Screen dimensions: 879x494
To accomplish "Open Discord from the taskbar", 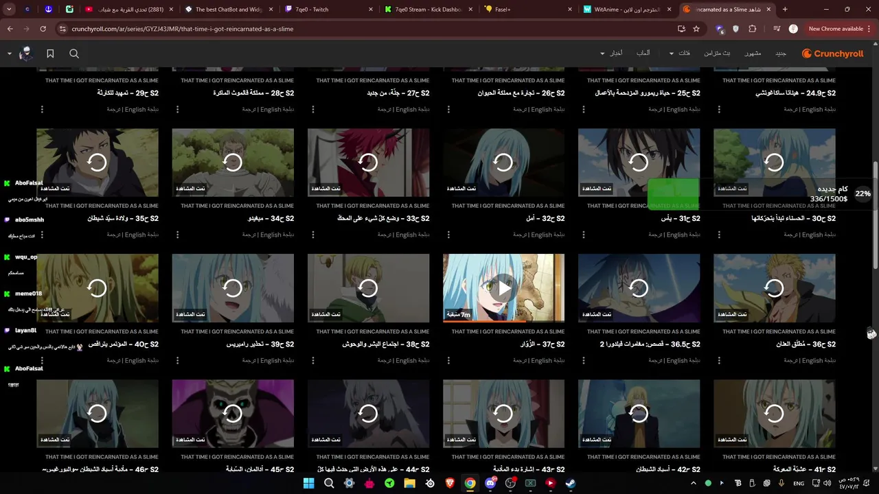I will 490,483.
